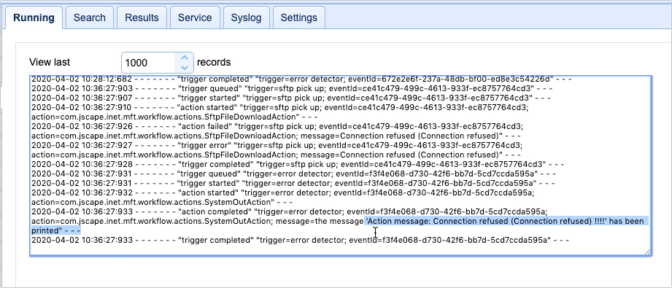Click the last "trigger completed" error detector line
The height and width of the screenshot is (288, 672).
tap(301, 240)
